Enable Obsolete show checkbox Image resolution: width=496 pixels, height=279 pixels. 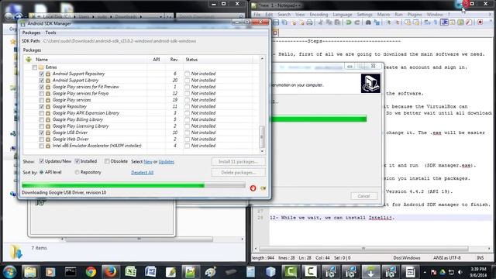pos(107,161)
